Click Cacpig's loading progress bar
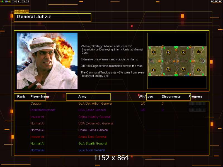This screenshot has width=223, height=167. point(197,104)
